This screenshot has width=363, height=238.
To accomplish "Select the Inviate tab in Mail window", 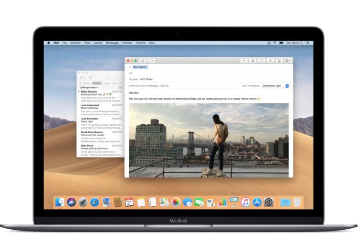I will coord(106,83).
